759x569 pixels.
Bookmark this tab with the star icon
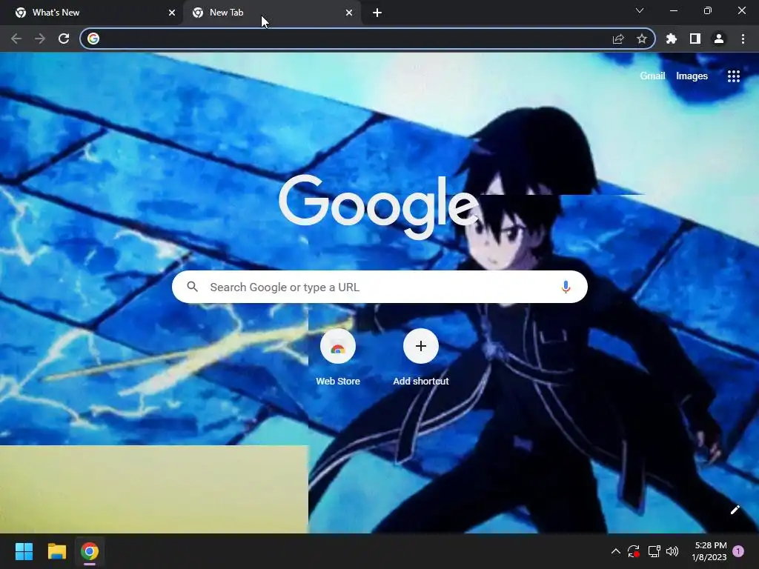tap(641, 39)
